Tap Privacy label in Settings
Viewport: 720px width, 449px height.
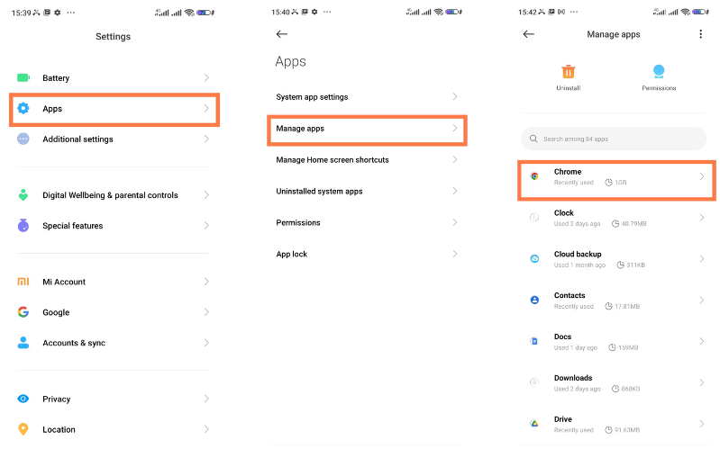[57, 399]
